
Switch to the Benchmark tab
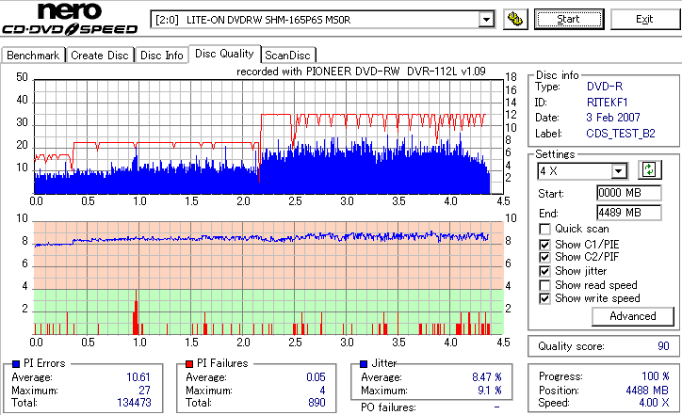(33, 56)
